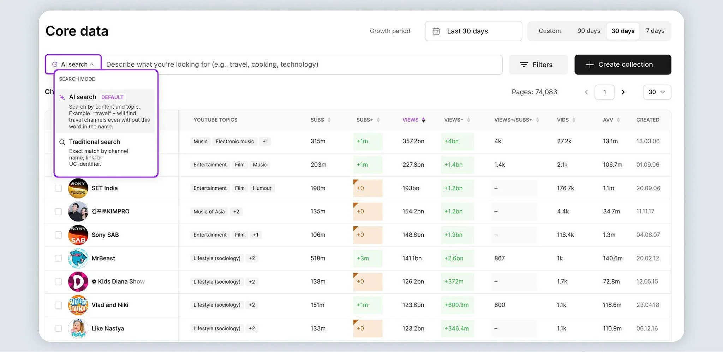
Task: Open the MrBeast channel name
Action: [103, 258]
